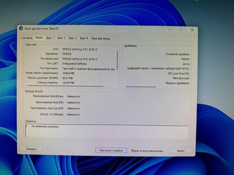
Task: Click the Модель драйвера label
Action: pos(178,83)
